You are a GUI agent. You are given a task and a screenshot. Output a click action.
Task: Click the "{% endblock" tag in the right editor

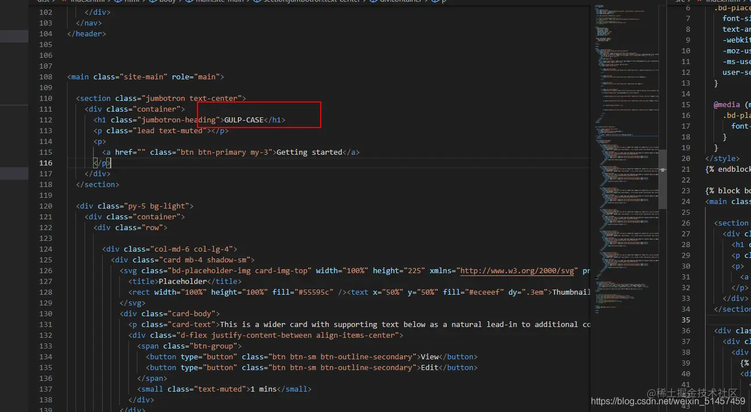coord(728,169)
